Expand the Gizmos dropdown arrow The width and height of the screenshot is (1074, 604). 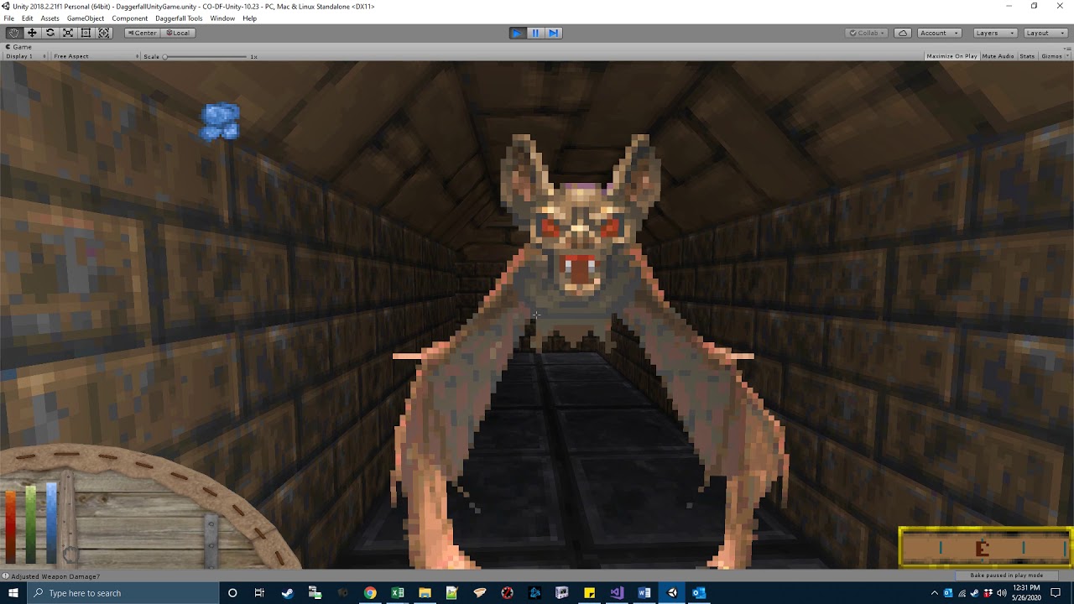pos(1067,56)
